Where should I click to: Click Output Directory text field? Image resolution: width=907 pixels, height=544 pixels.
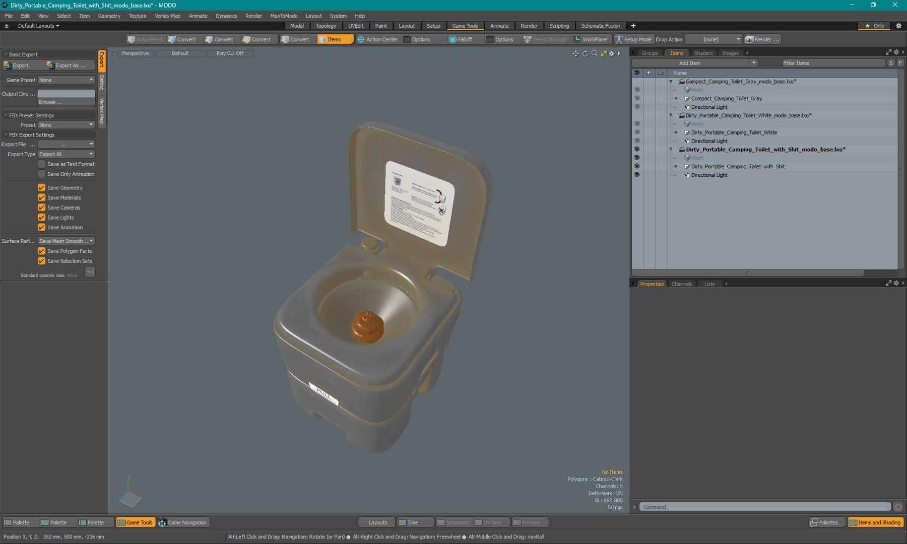66,94
